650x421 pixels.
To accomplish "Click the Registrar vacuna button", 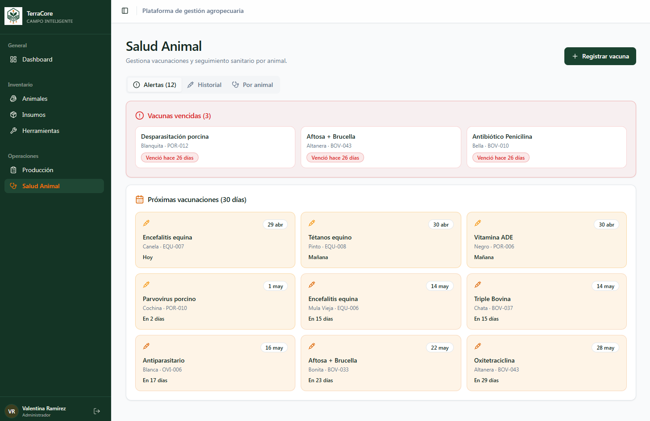I will point(600,56).
